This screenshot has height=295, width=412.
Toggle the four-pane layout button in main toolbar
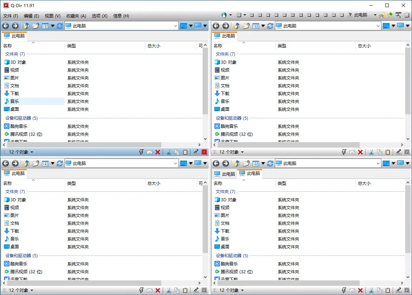(239, 15)
